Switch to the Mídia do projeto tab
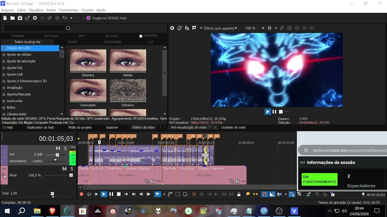This screenshot has width=387, height=217. pyautogui.click(x=80, y=127)
